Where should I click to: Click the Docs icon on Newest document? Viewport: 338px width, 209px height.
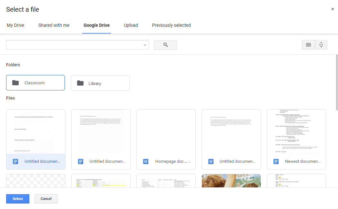[276, 161]
